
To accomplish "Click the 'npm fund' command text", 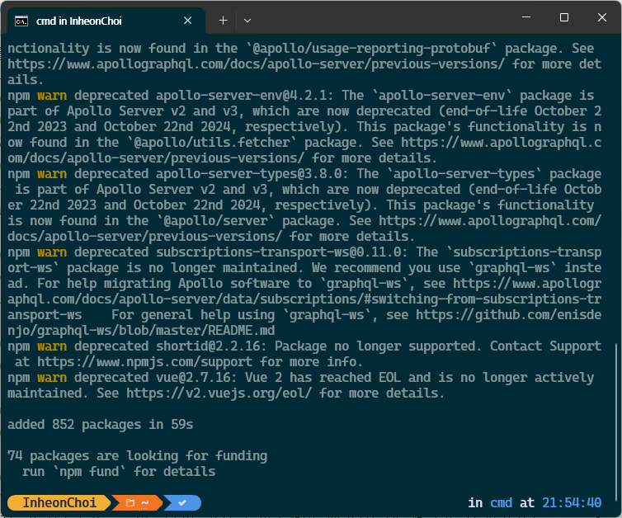I will pyautogui.click(x=89, y=471).
